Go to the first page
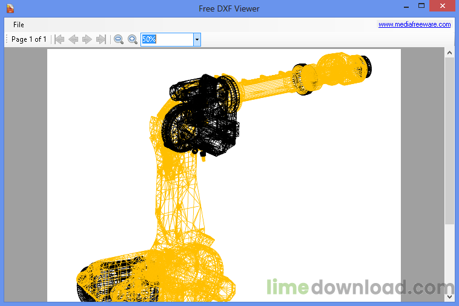 coord(59,39)
